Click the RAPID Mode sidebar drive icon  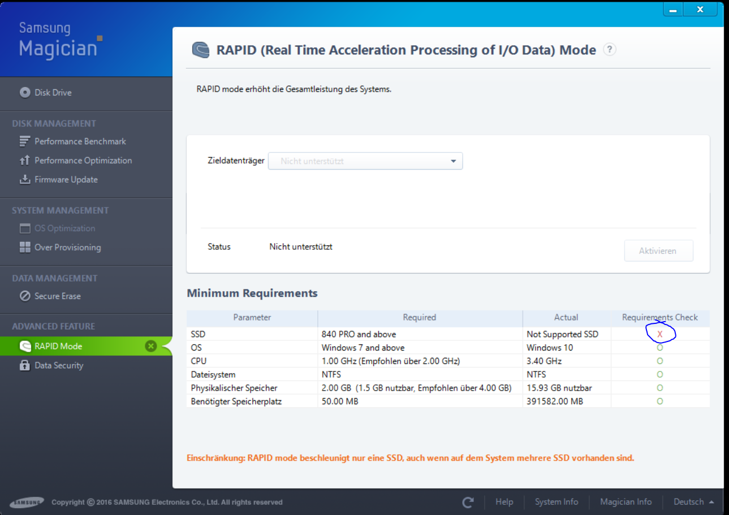(x=25, y=346)
